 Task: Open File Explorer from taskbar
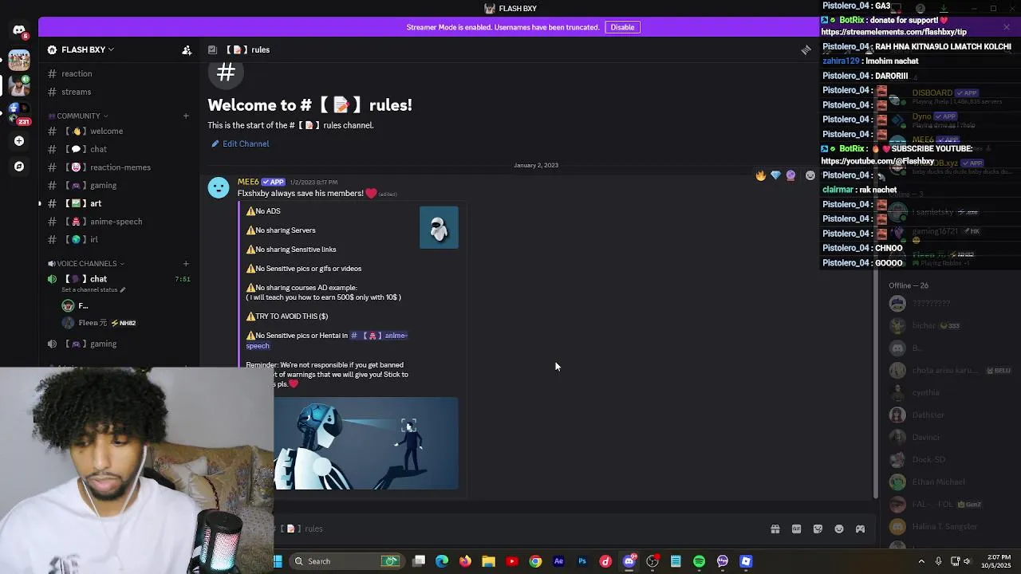tap(488, 561)
